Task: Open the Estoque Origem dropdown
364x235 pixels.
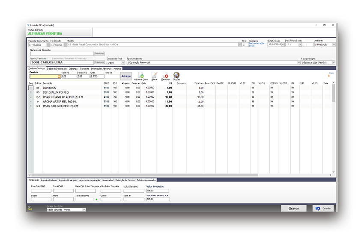Action: tap(334, 62)
